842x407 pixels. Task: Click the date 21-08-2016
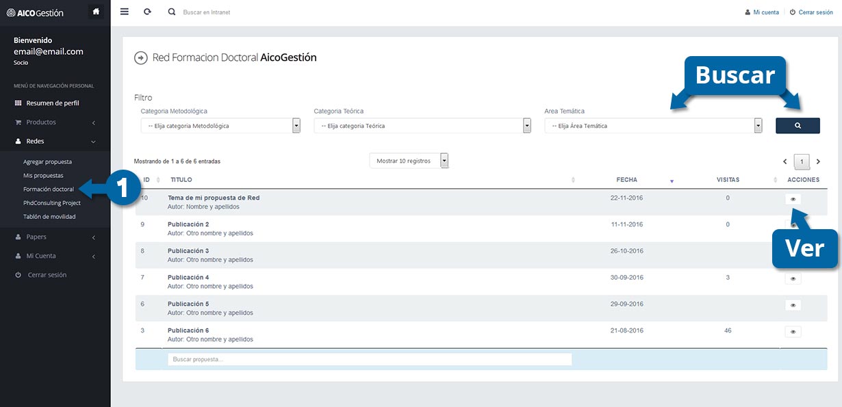coord(627,331)
